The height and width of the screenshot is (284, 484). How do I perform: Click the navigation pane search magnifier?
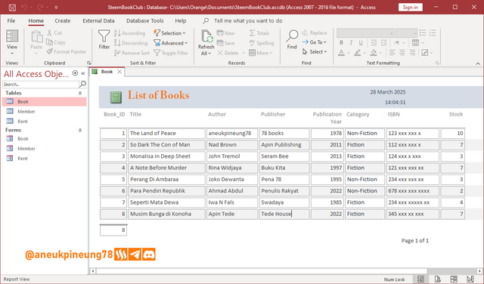[82, 84]
